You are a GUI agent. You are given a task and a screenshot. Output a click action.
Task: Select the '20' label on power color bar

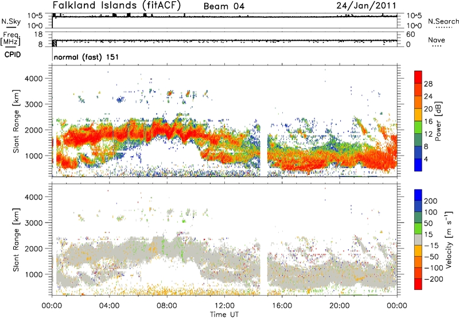428,109
